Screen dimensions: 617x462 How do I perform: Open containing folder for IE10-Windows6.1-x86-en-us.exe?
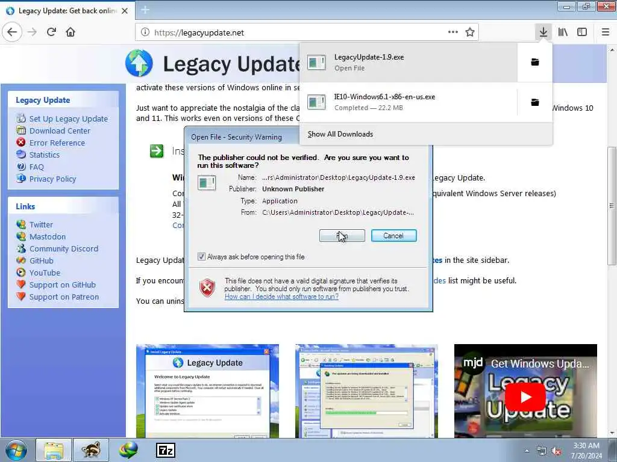(535, 102)
